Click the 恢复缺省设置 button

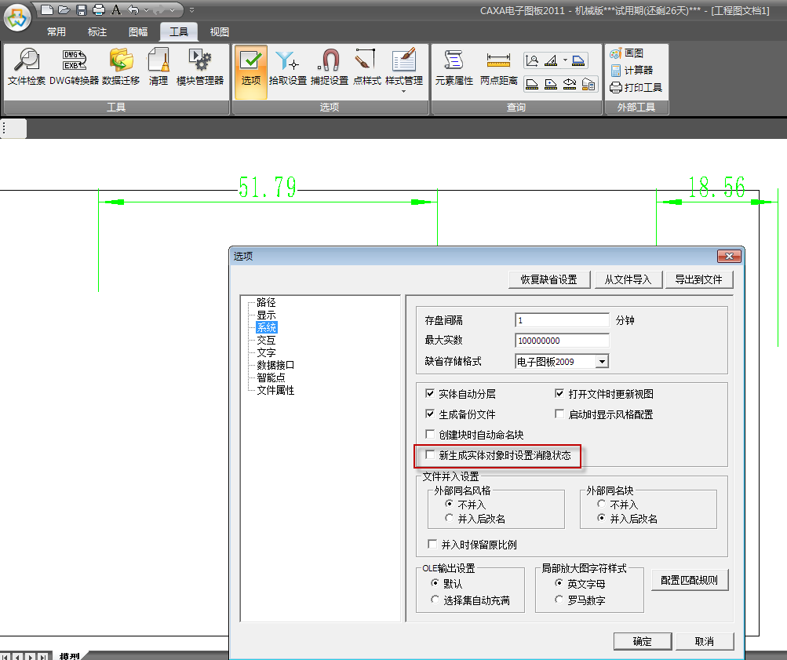548,279
